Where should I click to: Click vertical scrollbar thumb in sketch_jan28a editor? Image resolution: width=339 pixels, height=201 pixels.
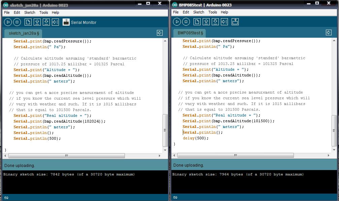pos(165,130)
